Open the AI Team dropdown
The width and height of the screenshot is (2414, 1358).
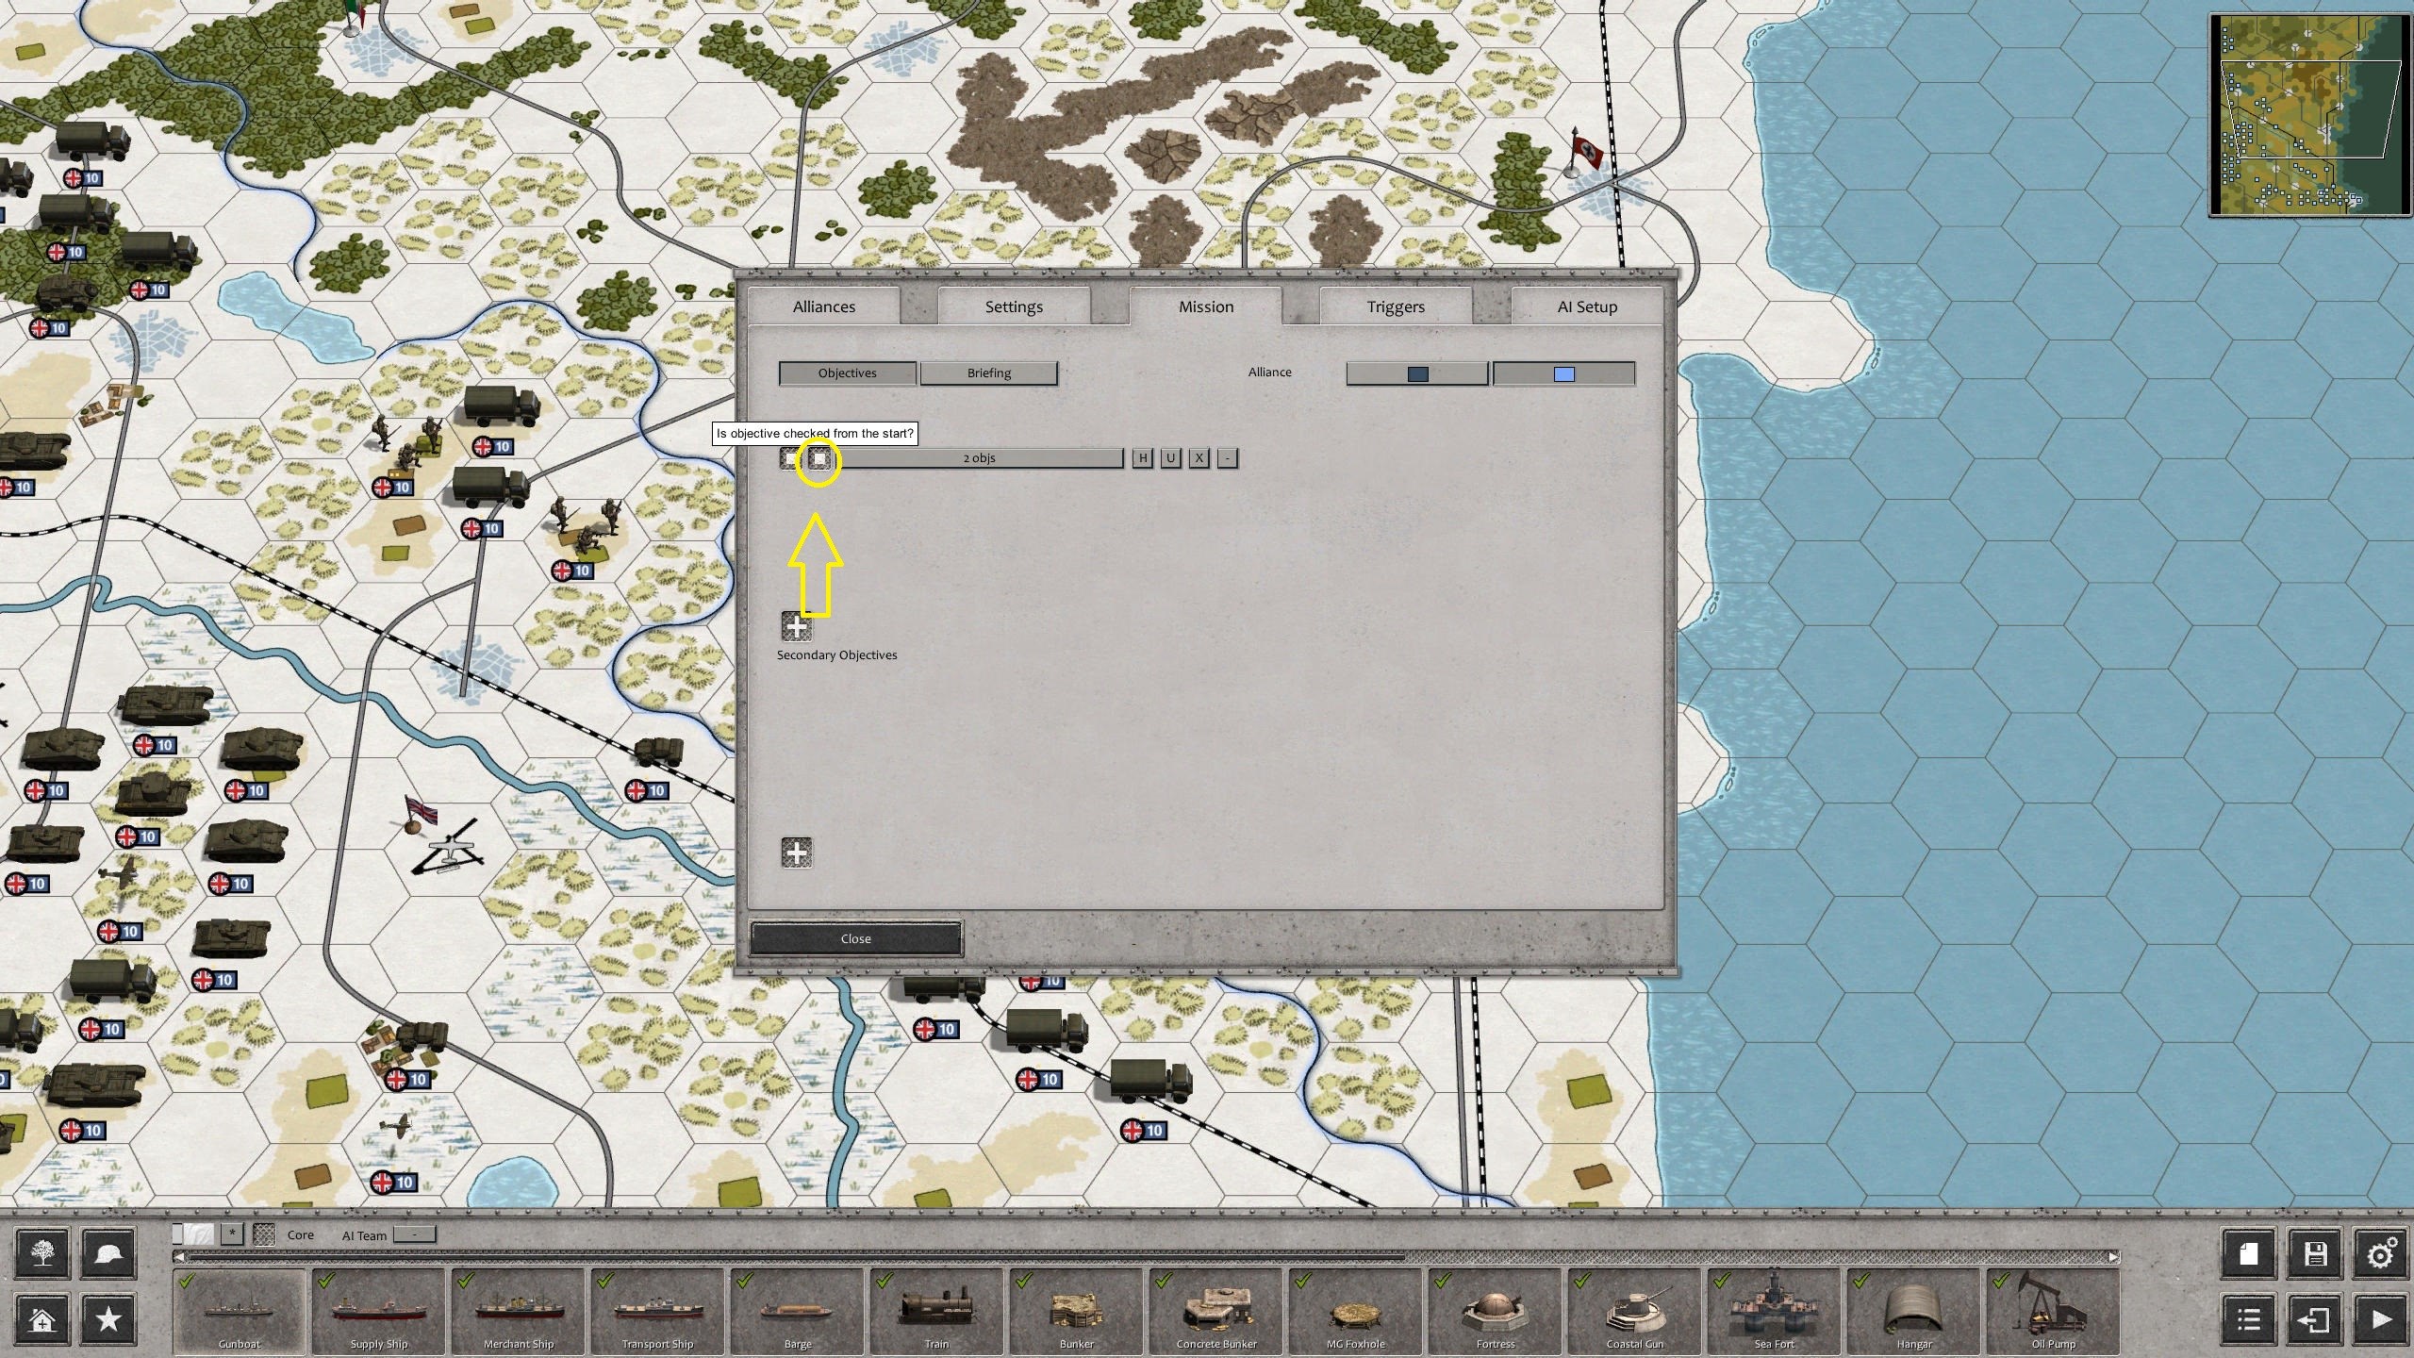414,1234
